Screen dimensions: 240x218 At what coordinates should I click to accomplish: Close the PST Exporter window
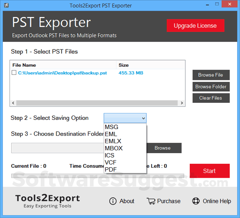point(230,4)
